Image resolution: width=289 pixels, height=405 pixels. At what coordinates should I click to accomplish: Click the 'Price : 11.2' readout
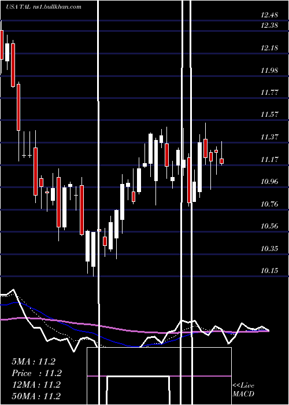click(36, 373)
